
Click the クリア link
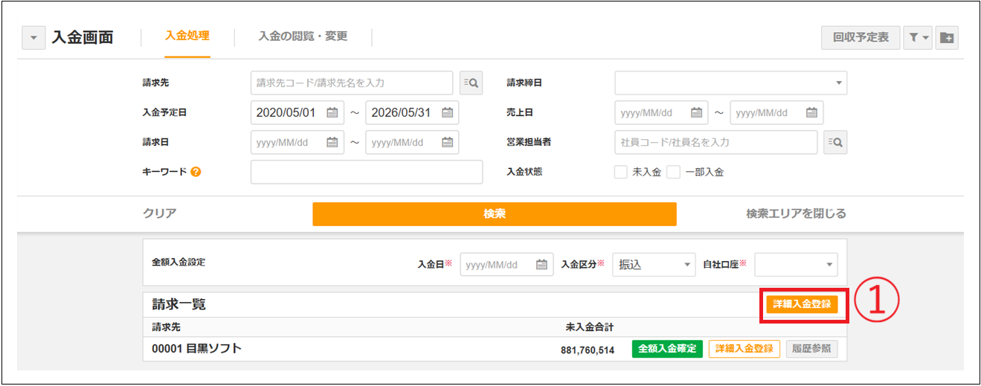160,213
